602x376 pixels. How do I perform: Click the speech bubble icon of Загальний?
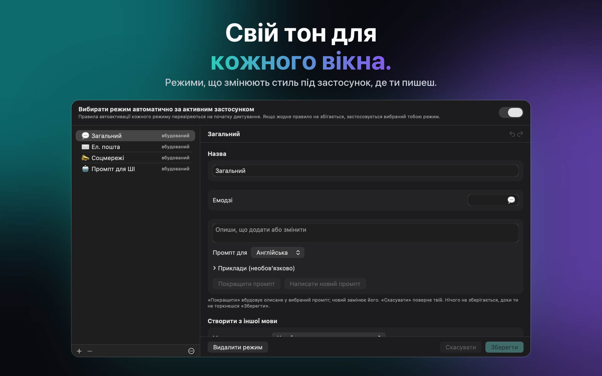coord(85,136)
